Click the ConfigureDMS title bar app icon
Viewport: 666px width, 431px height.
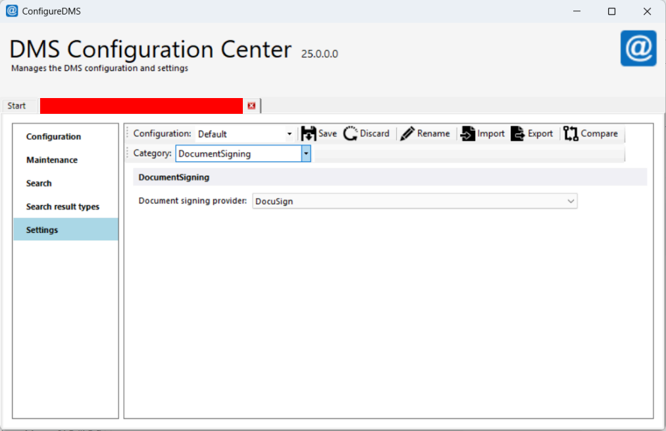(x=11, y=11)
